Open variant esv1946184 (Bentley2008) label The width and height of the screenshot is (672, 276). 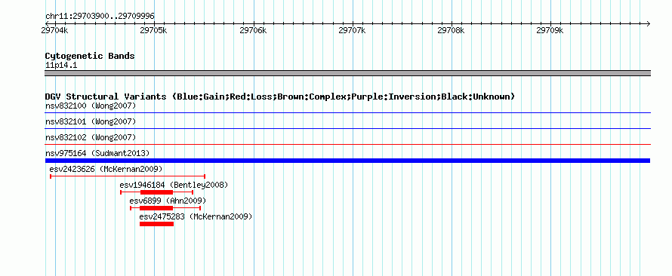(x=174, y=185)
